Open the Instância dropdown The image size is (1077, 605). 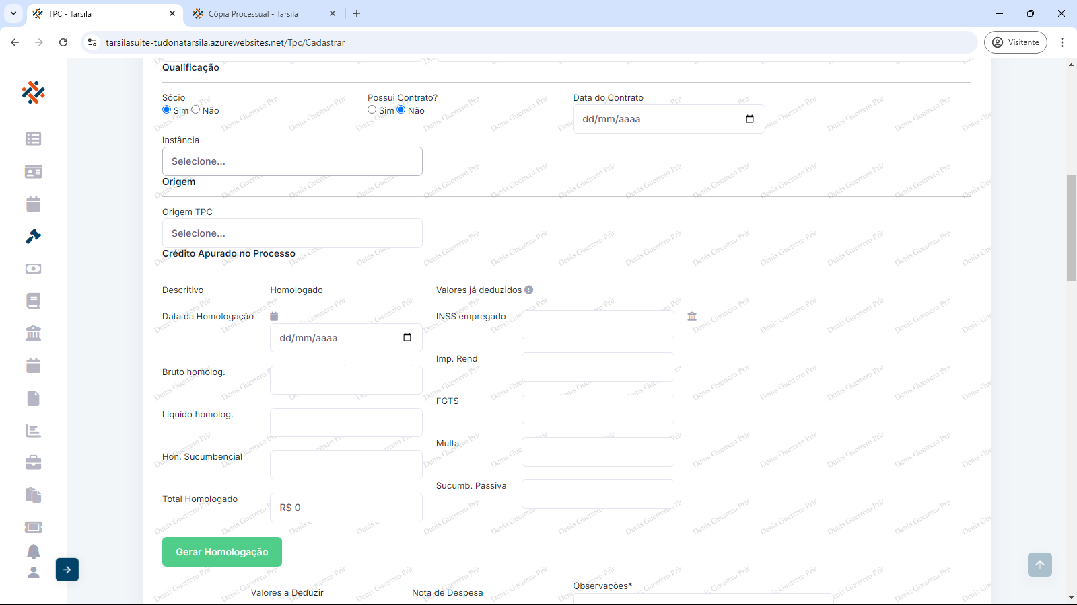coord(292,161)
